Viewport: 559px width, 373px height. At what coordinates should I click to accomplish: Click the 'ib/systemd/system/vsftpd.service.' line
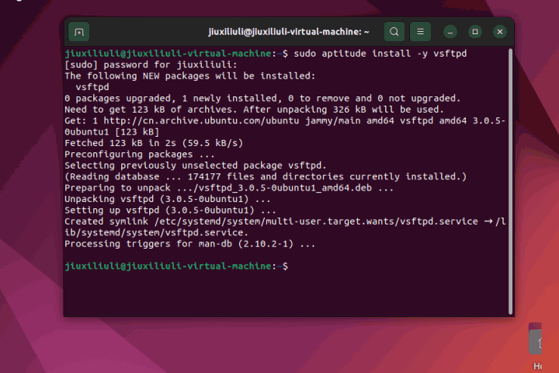pyautogui.click(x=156, y=232)
